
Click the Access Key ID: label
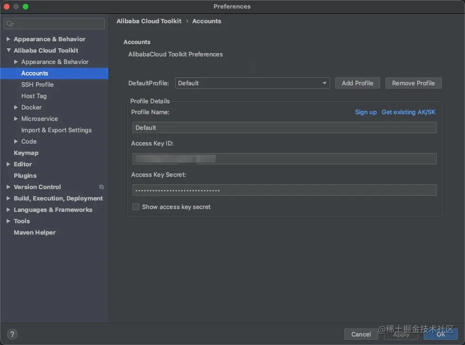(152, 144)
